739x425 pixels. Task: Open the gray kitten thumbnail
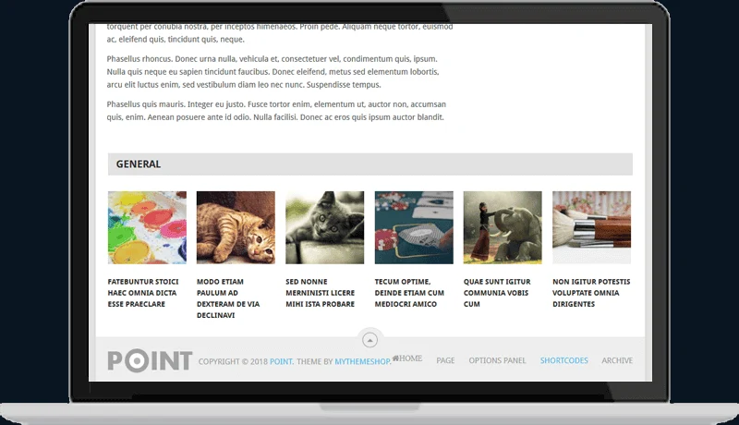tap(325, 227)
